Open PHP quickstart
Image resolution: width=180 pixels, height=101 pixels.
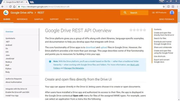[7, 65]
